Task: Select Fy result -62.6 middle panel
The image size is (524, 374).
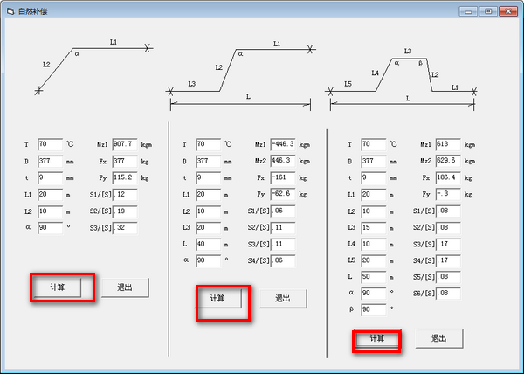Action: click(x=283, y=194)
